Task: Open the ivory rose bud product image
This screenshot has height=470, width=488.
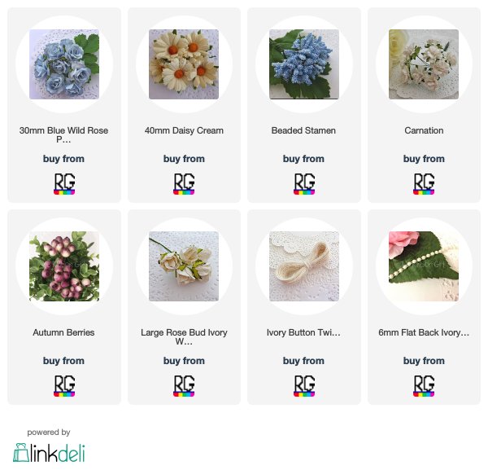Action: click(184, 266)
